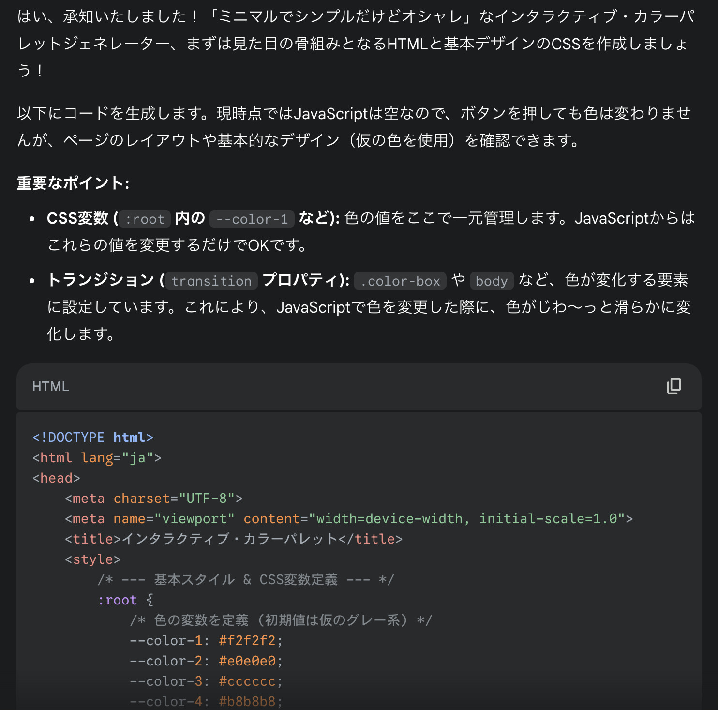718x710 pixels.
Task: Click the viewport meta tag code line
Action: pos(349,519)
